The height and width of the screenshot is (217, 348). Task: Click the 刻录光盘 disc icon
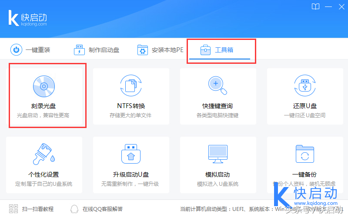coord(44,86)
